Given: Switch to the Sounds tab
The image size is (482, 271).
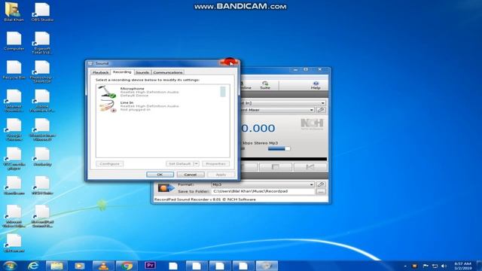Looking at the screenshot, I should (142, 72).
